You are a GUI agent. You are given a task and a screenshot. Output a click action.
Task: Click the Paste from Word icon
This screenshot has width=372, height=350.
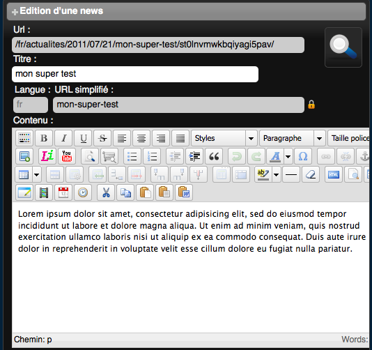[x=184, y=192]
